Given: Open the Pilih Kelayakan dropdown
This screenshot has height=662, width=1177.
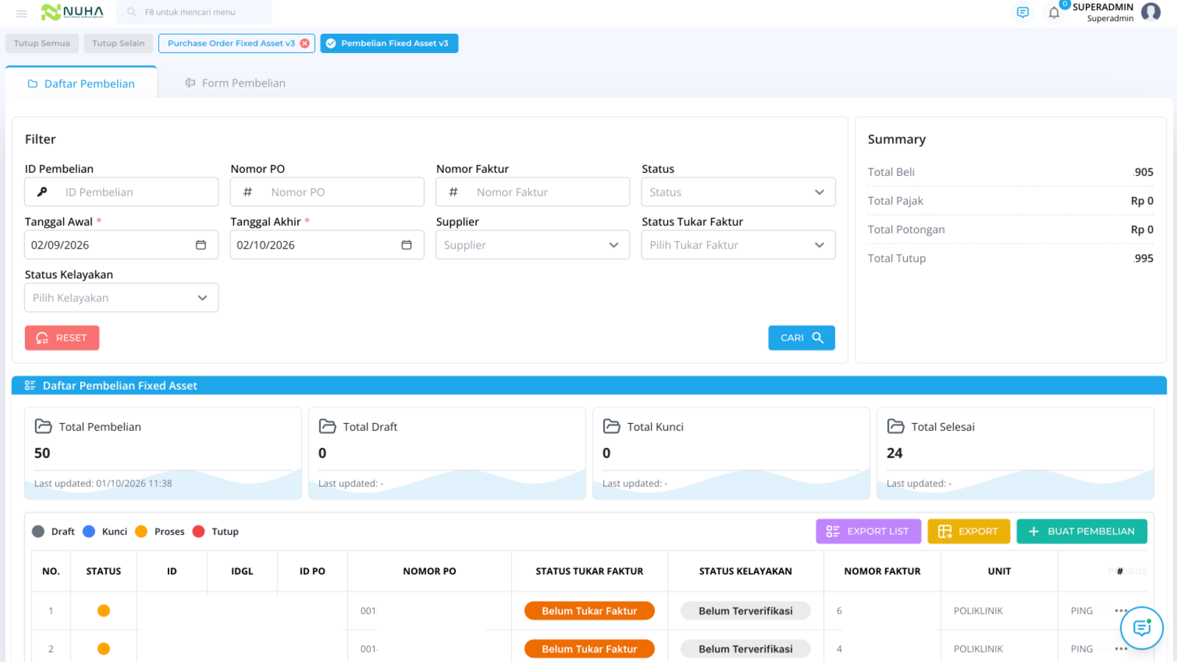Looking at the screenshot, I should [121, 298].
